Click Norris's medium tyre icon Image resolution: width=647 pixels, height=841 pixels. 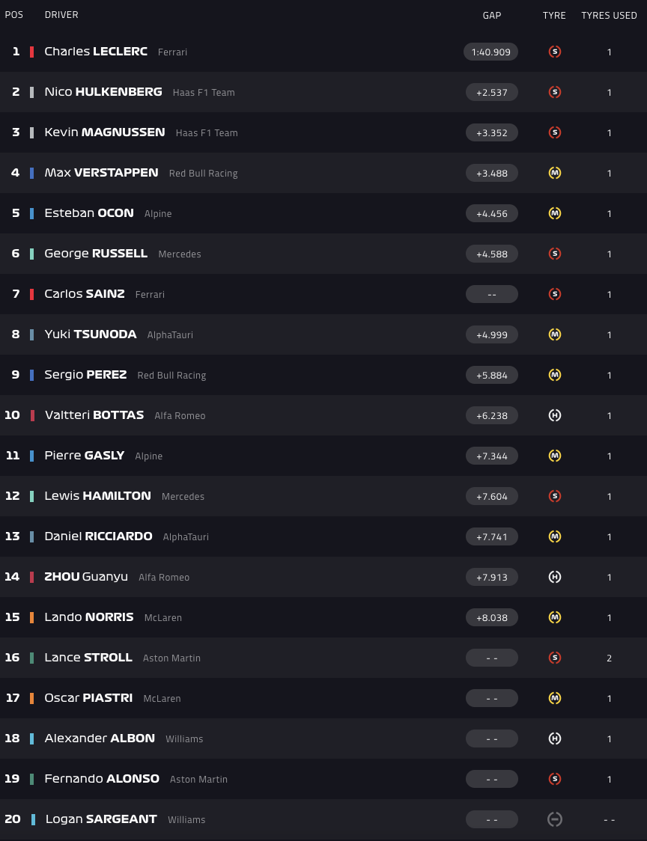(554, 617)
